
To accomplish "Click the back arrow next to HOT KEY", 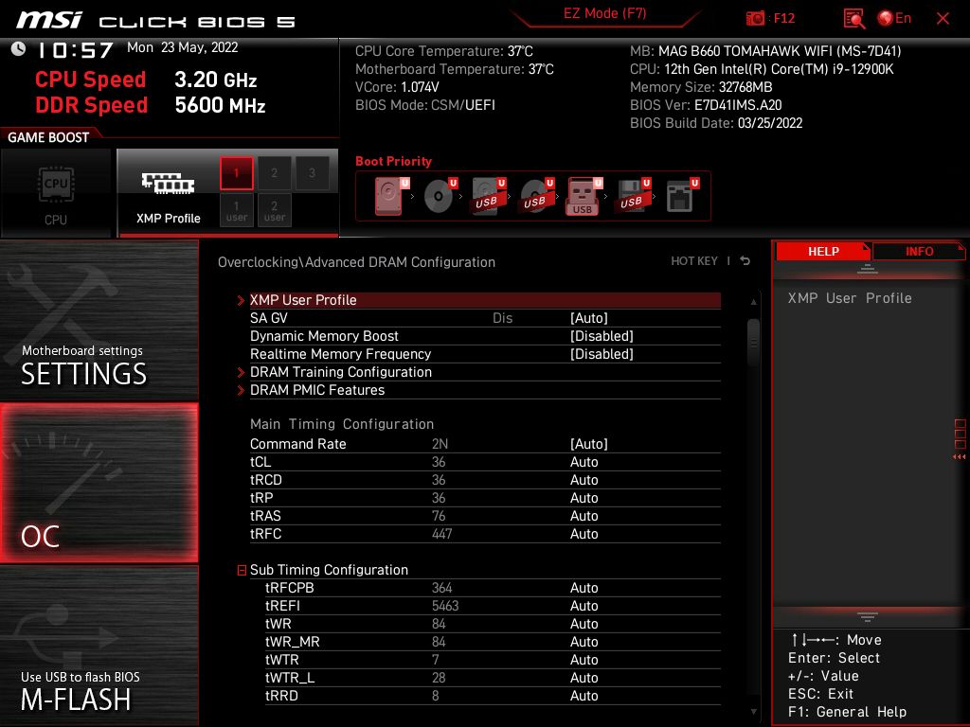I will click(745, 261).
